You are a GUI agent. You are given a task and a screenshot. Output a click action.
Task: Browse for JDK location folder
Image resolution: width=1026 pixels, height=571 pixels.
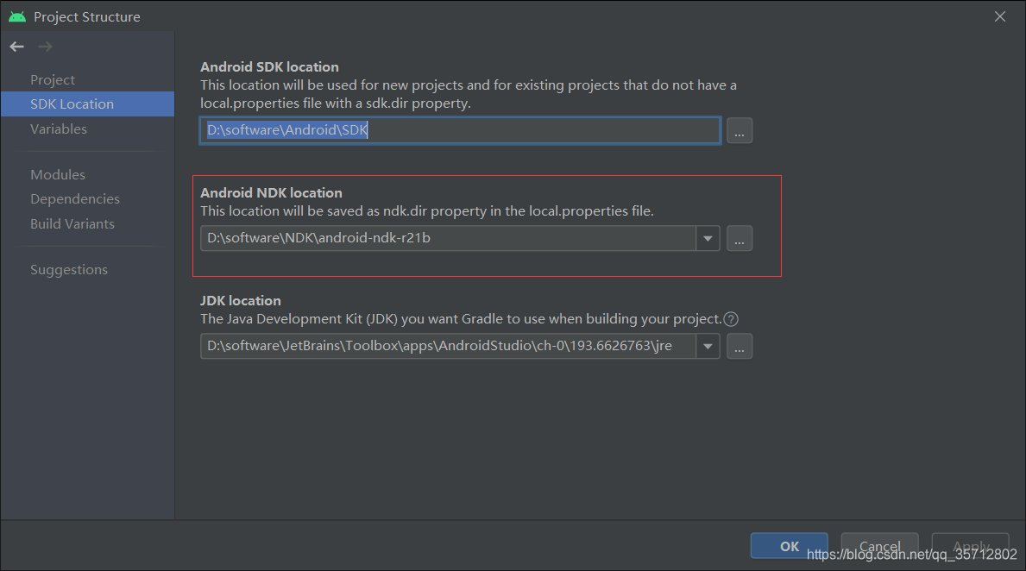coord(740,347)
